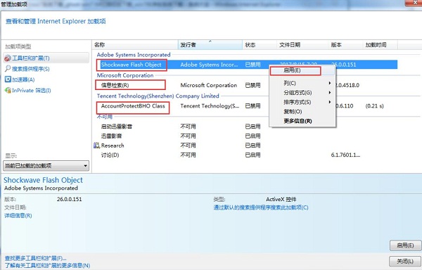
Task: Sort by the 加载时间 column header
Action: point(380,45)
